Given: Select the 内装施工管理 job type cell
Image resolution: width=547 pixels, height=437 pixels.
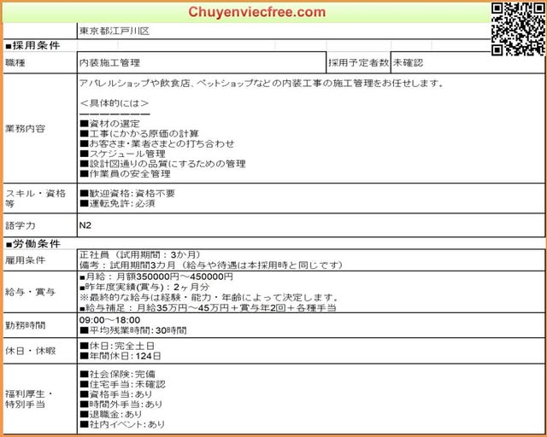Looking at the screenshot, I should coord(109,62).
